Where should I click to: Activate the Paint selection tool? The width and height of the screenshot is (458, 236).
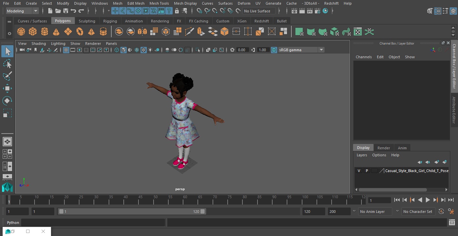[7, 76]
